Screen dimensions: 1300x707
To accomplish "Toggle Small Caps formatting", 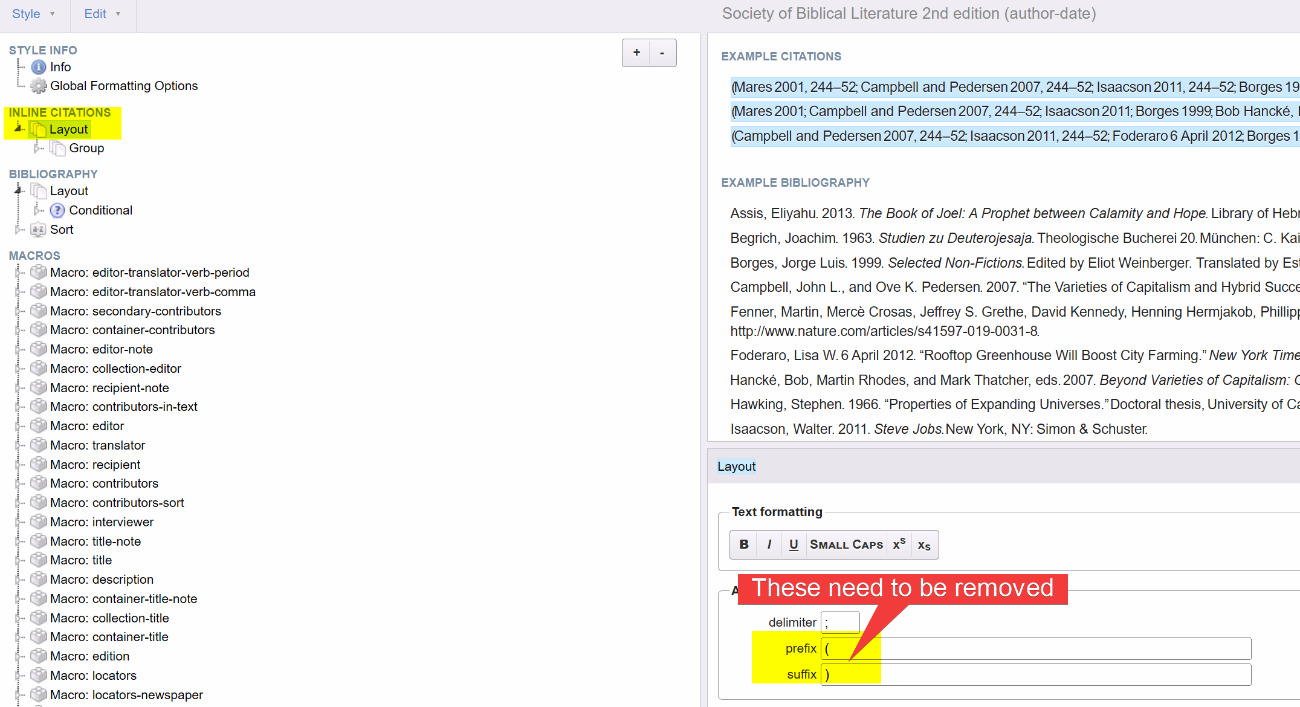I will pyautogui.click(x=846, y=544).
